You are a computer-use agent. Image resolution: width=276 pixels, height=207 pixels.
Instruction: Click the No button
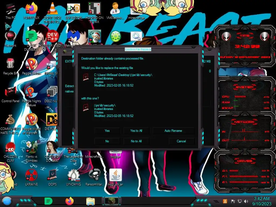107,141
